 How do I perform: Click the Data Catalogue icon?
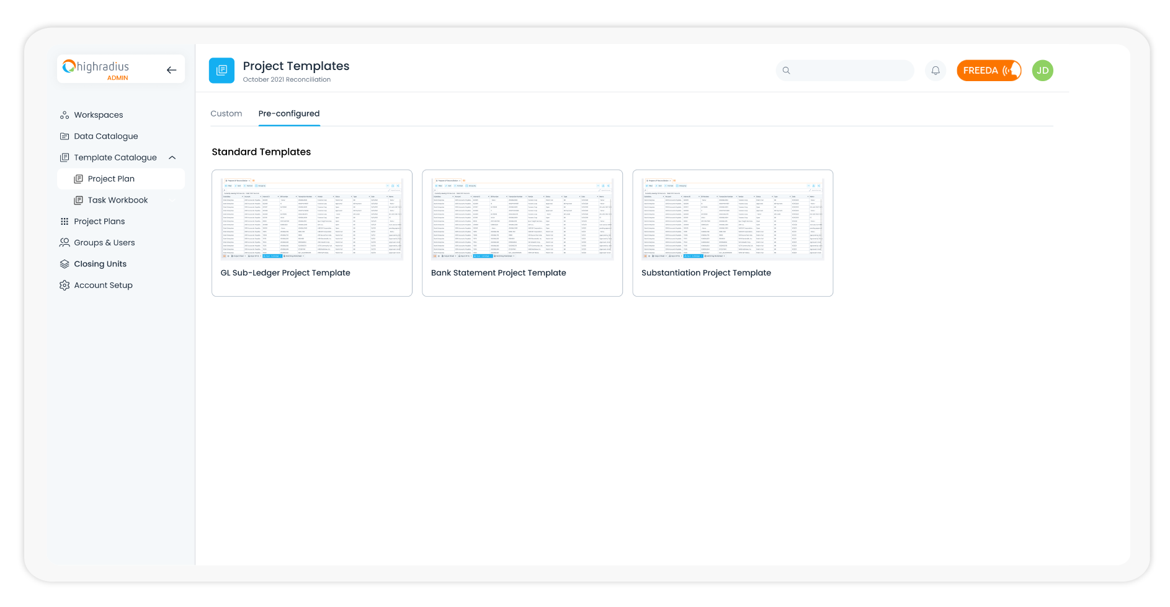pos(65,136)
